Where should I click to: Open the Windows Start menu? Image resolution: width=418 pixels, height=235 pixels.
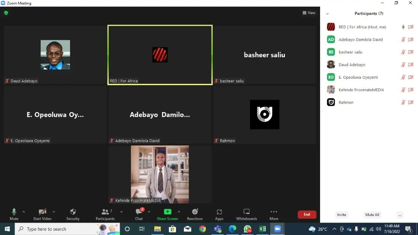7,229
